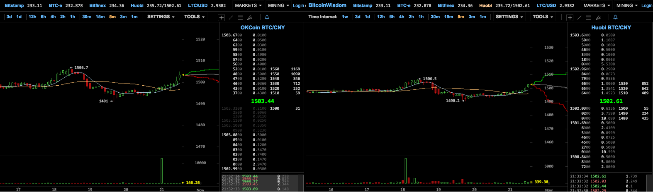Screen dimensions: 653x192
Task: Open TOOLS dropdown in Huobi window
Action: [543, 17]
